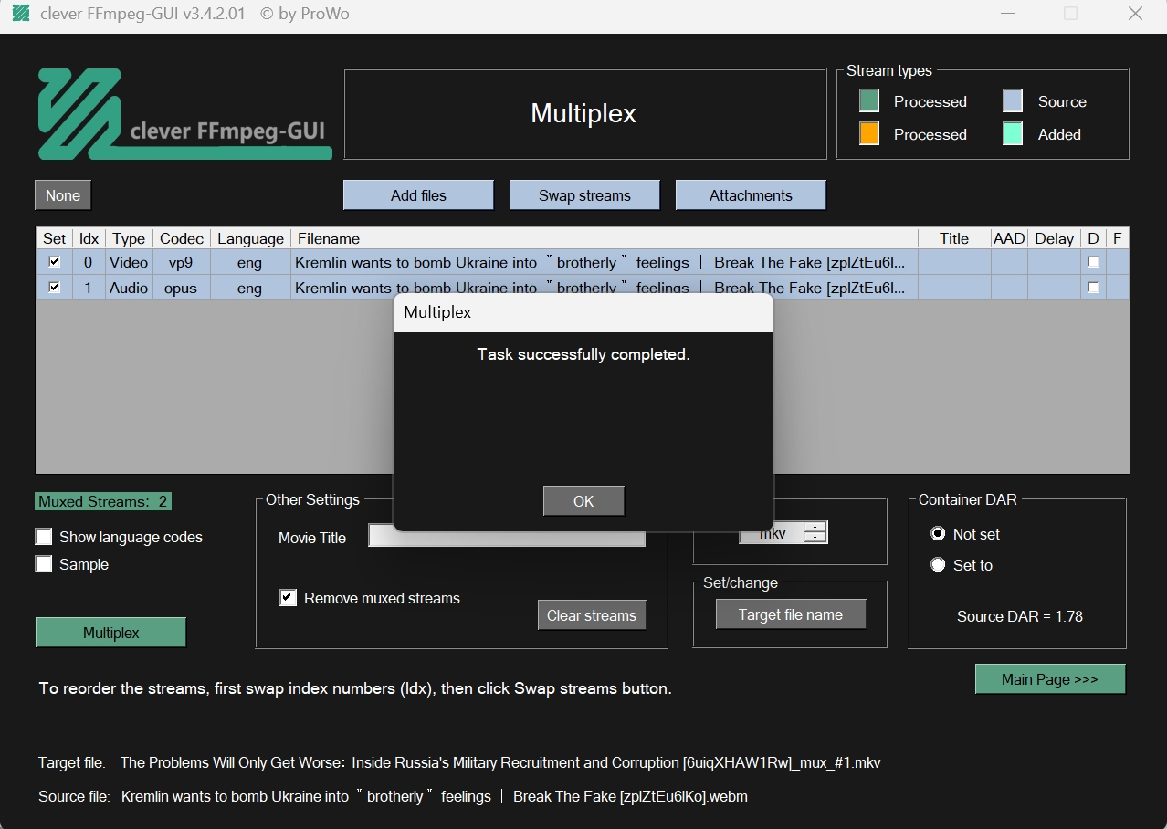This screenshot has width=1167, height=829.
Task: Click the Language column header
Action: click(250, 238)
